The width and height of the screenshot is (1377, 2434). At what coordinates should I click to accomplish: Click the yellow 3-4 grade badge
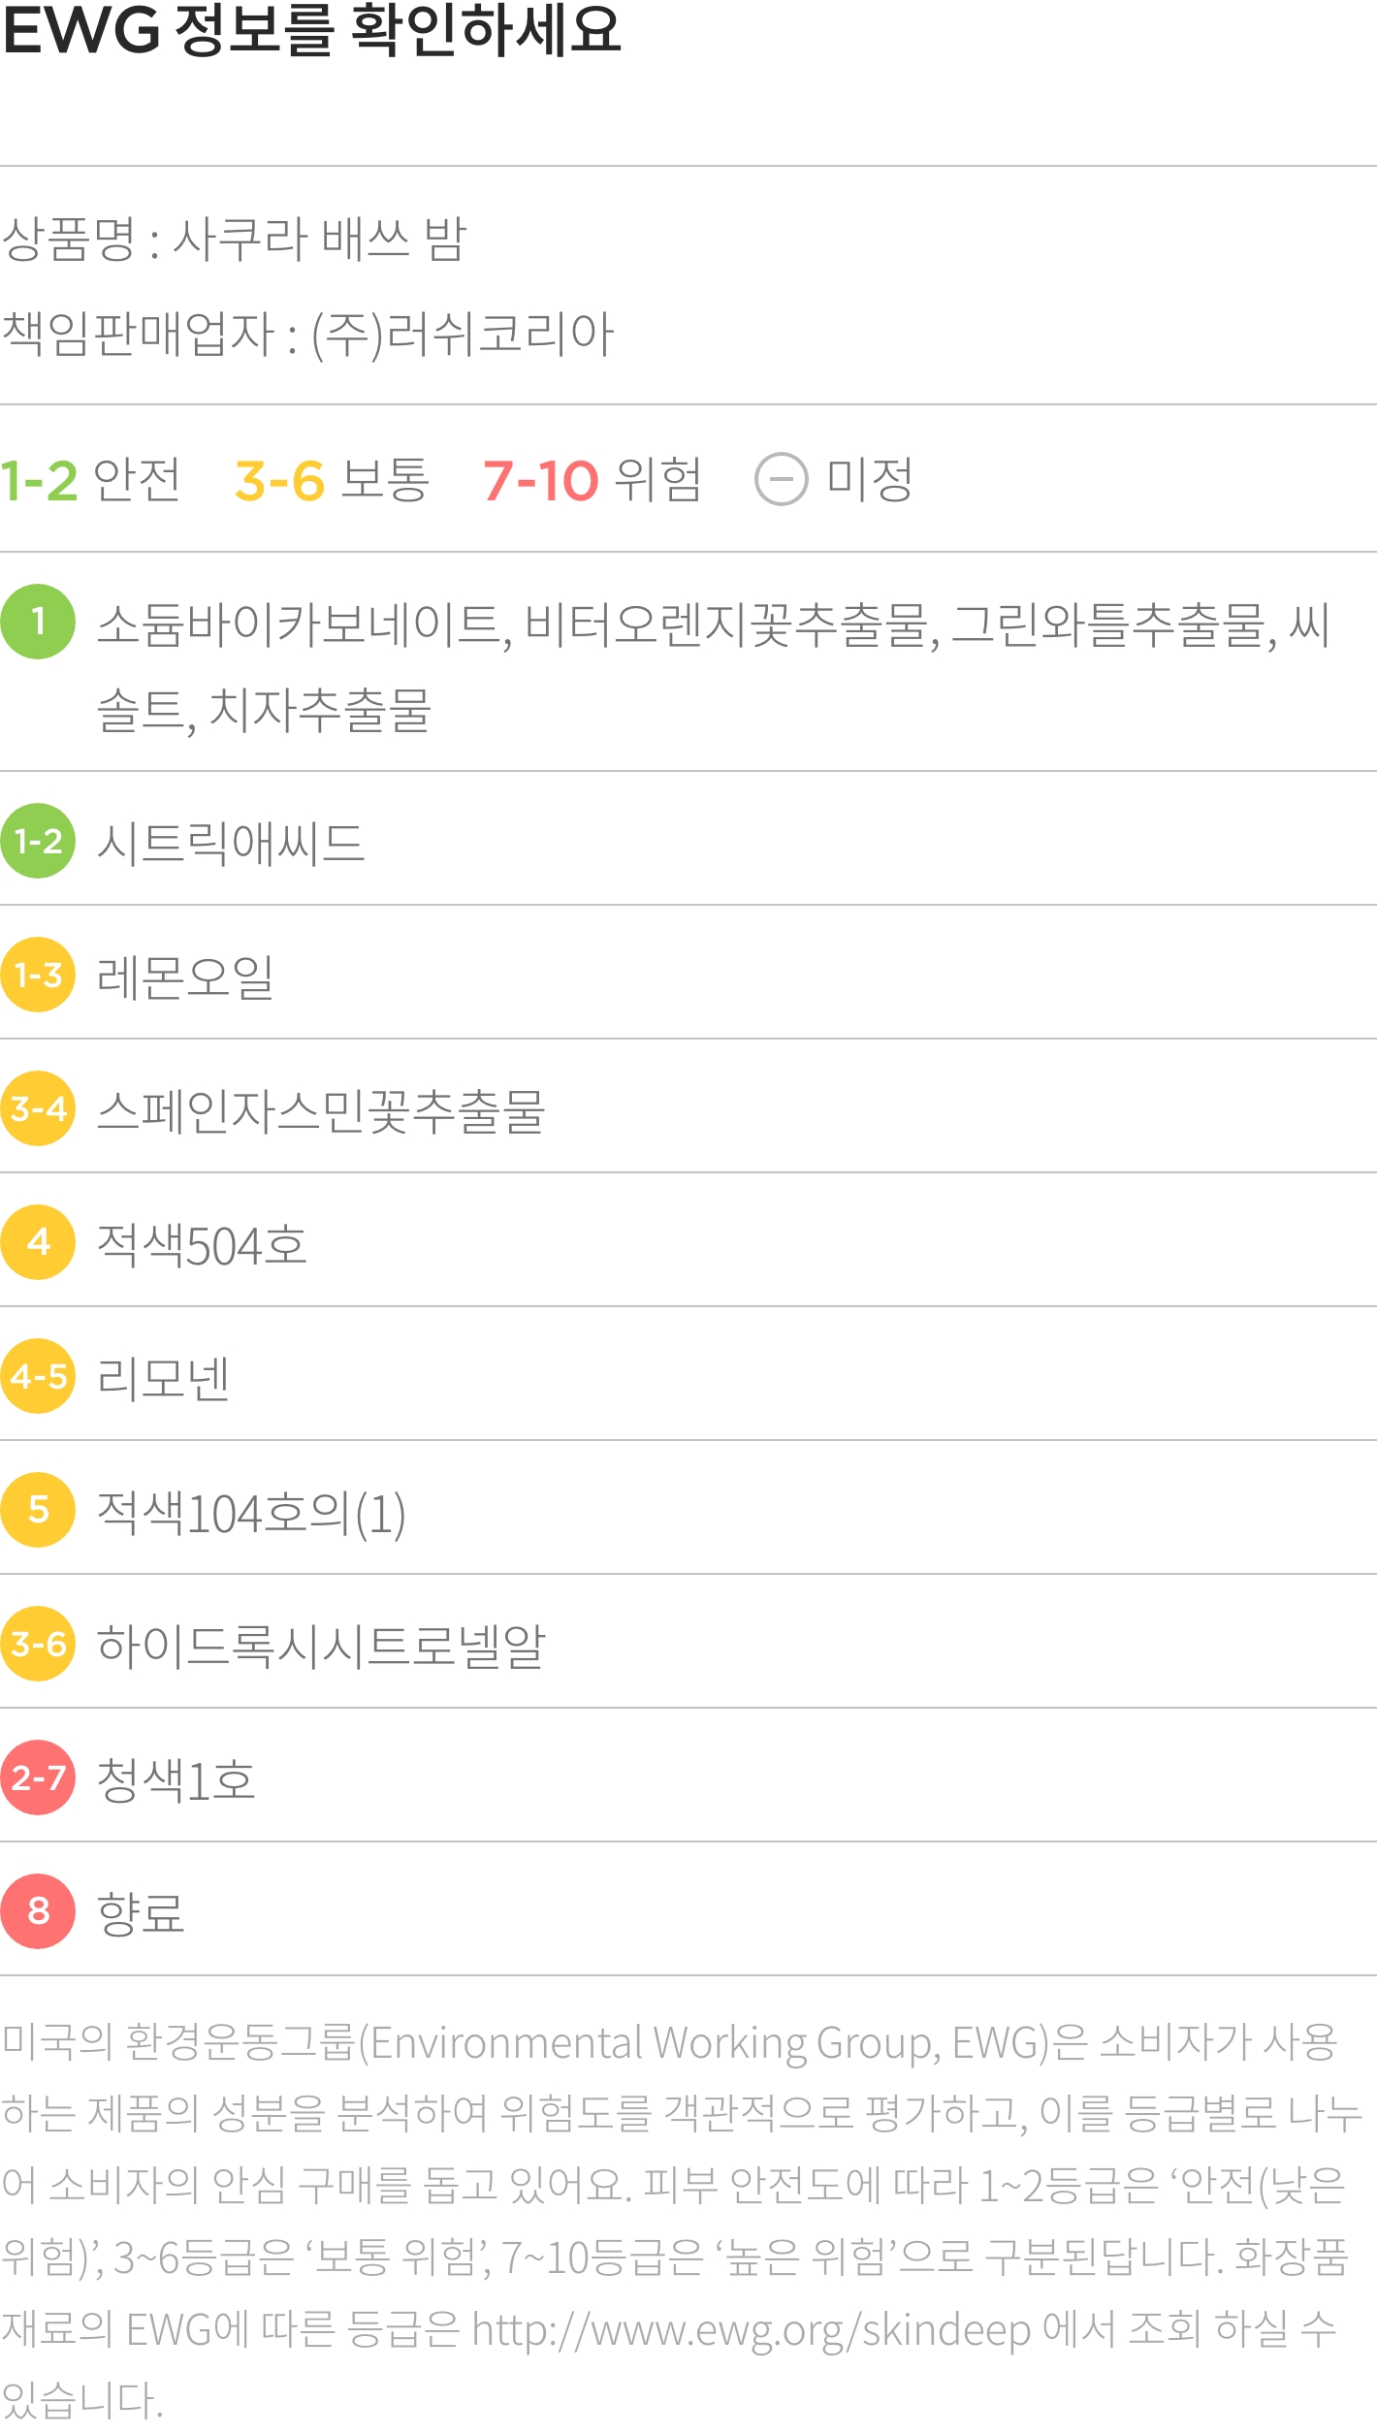[x=38, y=1108]
